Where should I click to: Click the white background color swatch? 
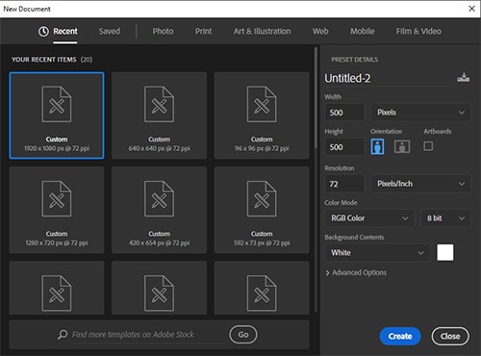pos(445,252)
